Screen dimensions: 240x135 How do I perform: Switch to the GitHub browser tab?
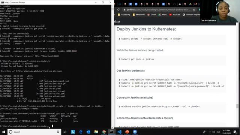[174, 4]
